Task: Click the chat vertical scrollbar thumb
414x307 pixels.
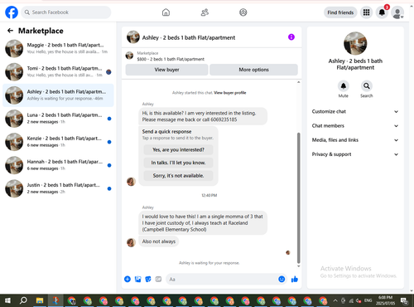Action: tap(298, 197)
